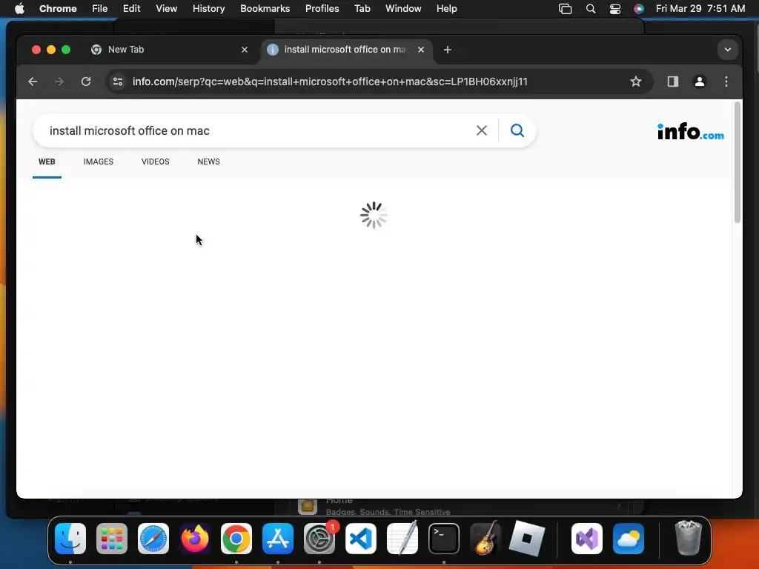This screenshot has width=759, height=569.
Task: Open the info.com logo link
Action: pyautogui.click(x=691, y=131)
